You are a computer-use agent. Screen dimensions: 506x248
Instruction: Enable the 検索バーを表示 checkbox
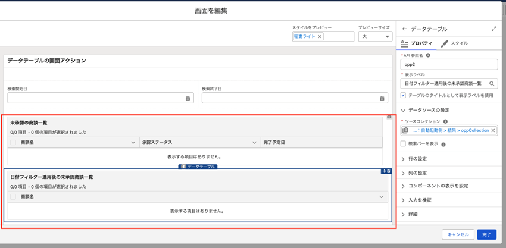coord(404,144)
